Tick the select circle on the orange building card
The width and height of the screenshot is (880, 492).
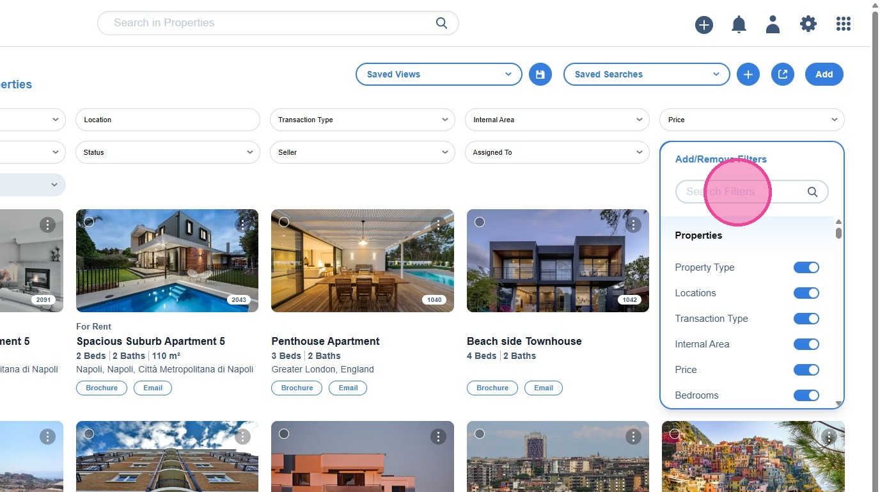284,434
